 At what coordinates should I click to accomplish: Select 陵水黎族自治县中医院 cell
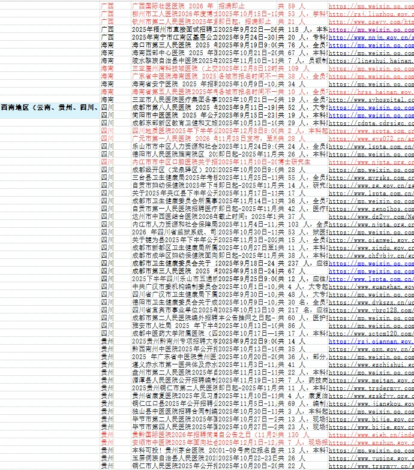pyautogui.click(x=175, y=61)
